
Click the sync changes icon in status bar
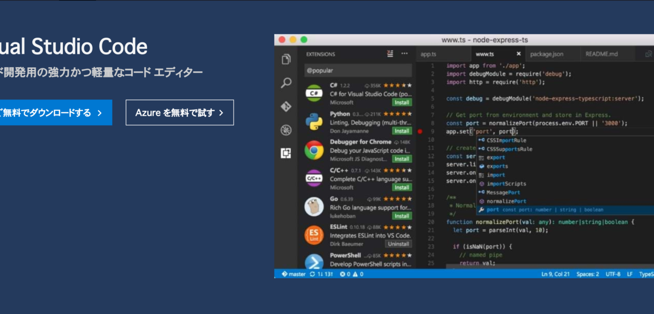(312, 274)
